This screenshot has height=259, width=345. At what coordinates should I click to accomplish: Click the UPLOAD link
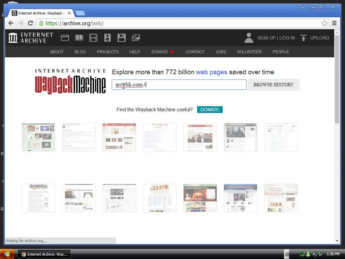[x=319, y=38]
